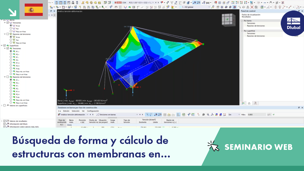Click the green check icon beside the ≤ 1 field
Screen dimensions: 304x171
coord(274,115)
